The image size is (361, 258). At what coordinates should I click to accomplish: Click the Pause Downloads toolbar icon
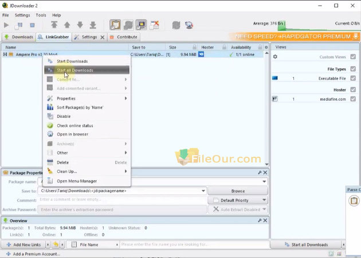(x=19, y=25)
